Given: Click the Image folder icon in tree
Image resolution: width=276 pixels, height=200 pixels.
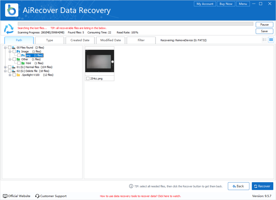Looking at the screenshot, I should click(18, 51).
